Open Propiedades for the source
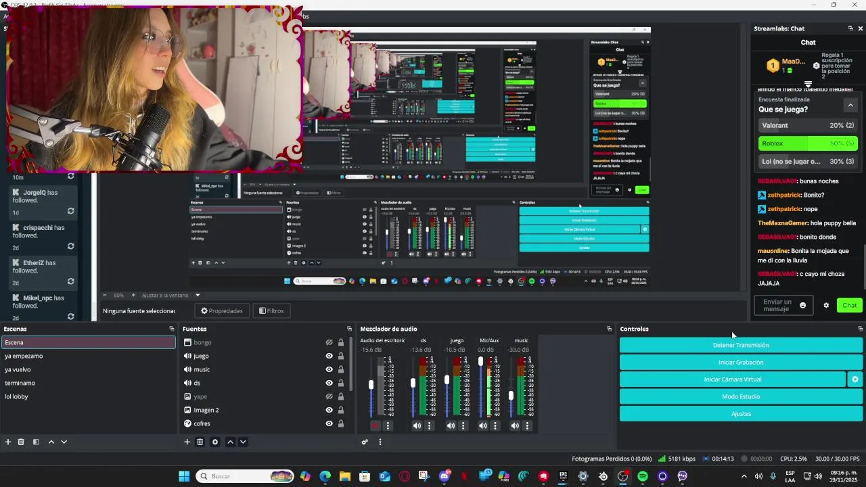The width and height of the screenshot is (866, 487). (x=222, y=310)
